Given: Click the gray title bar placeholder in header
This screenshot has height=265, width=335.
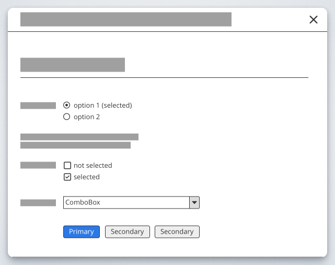Looking at the screenshot, I should pyautogui.click(x=125, y=19).
